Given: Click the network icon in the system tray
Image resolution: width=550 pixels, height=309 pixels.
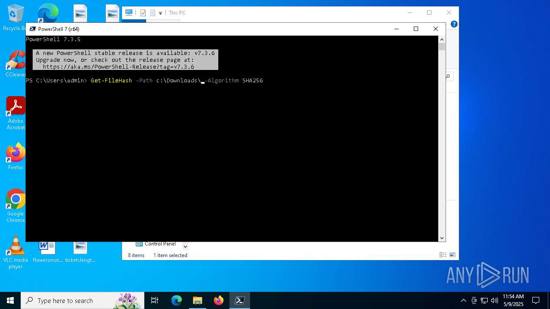Looking at the screenshot, I should click(x=484, y=300).
